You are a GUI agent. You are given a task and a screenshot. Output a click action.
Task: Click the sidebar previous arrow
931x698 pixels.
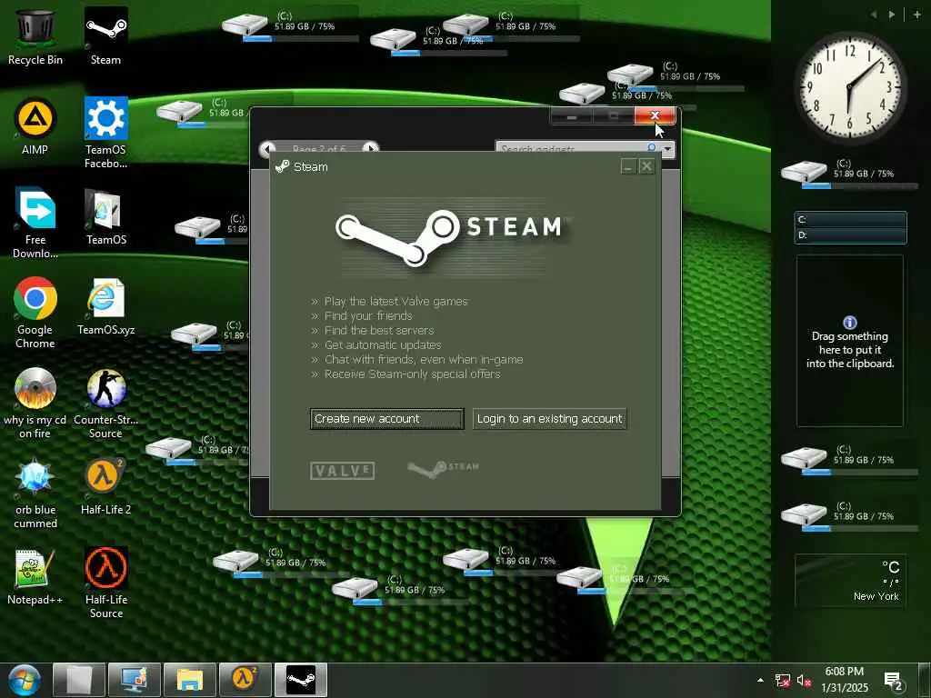point(874,15)
